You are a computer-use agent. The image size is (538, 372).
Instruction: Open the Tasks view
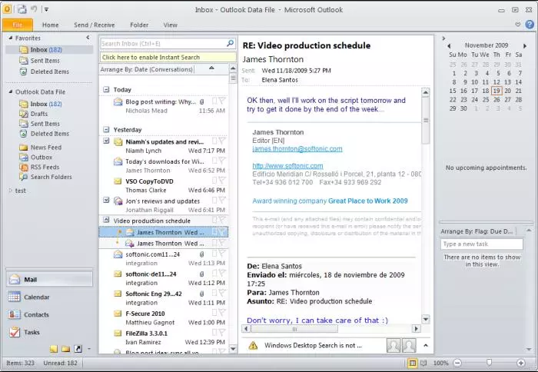(49, 332)
